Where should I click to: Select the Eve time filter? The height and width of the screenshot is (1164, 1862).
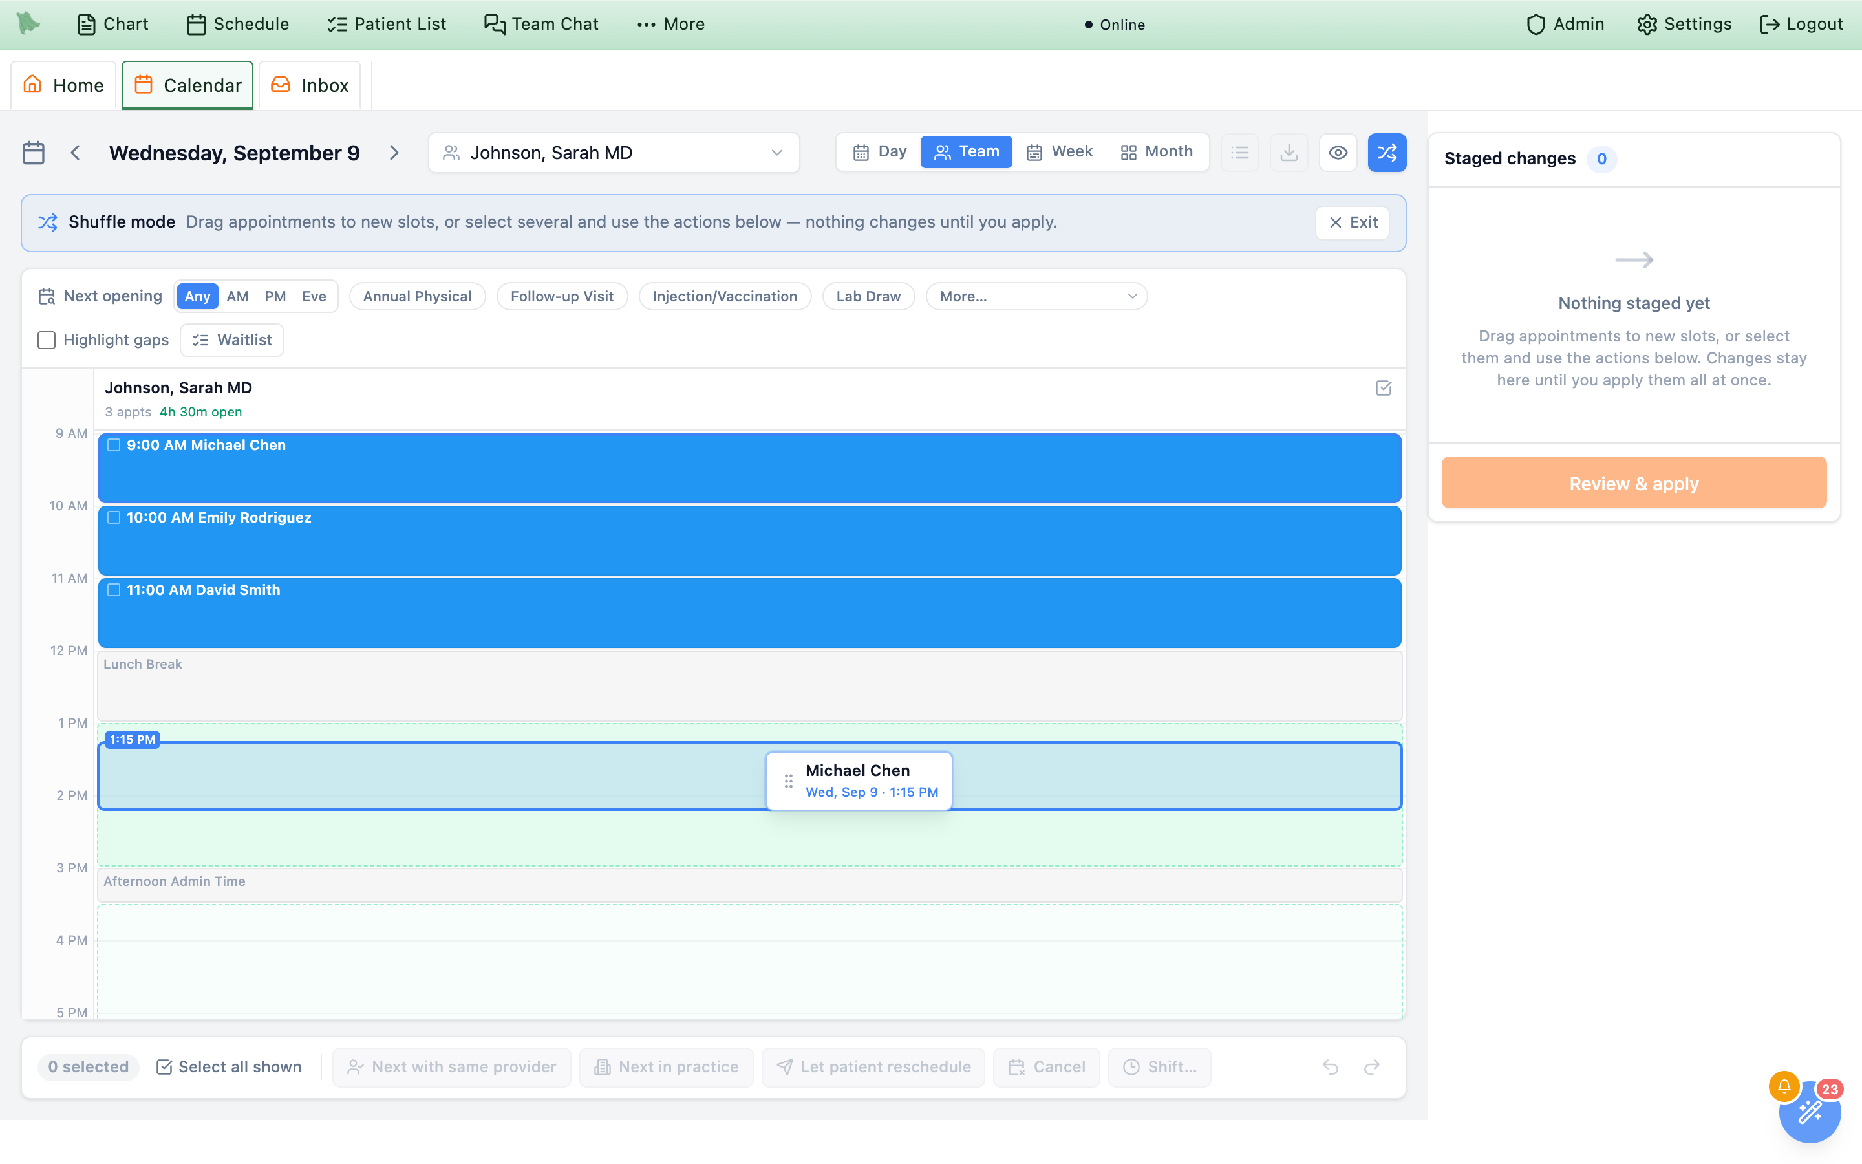pyautogui.click(x=314, y=296)
